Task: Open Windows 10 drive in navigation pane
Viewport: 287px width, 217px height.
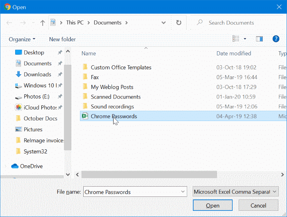Action: click(x=40, y=85)
